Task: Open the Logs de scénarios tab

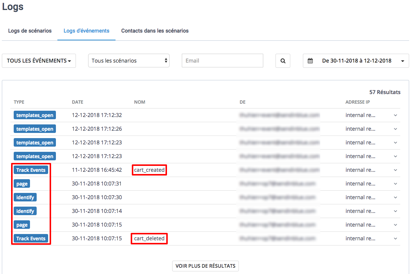Action: coord(30,31)
